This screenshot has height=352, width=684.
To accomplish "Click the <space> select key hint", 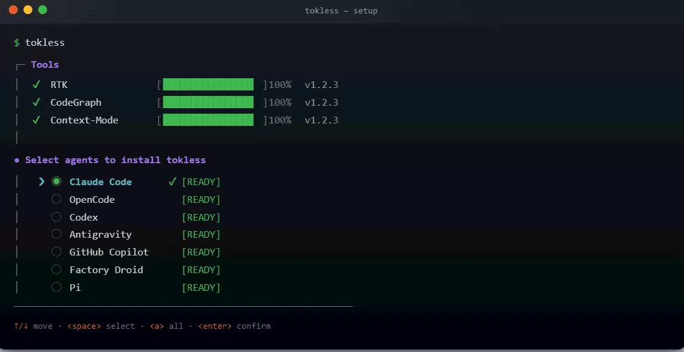I will click(101, 326).
